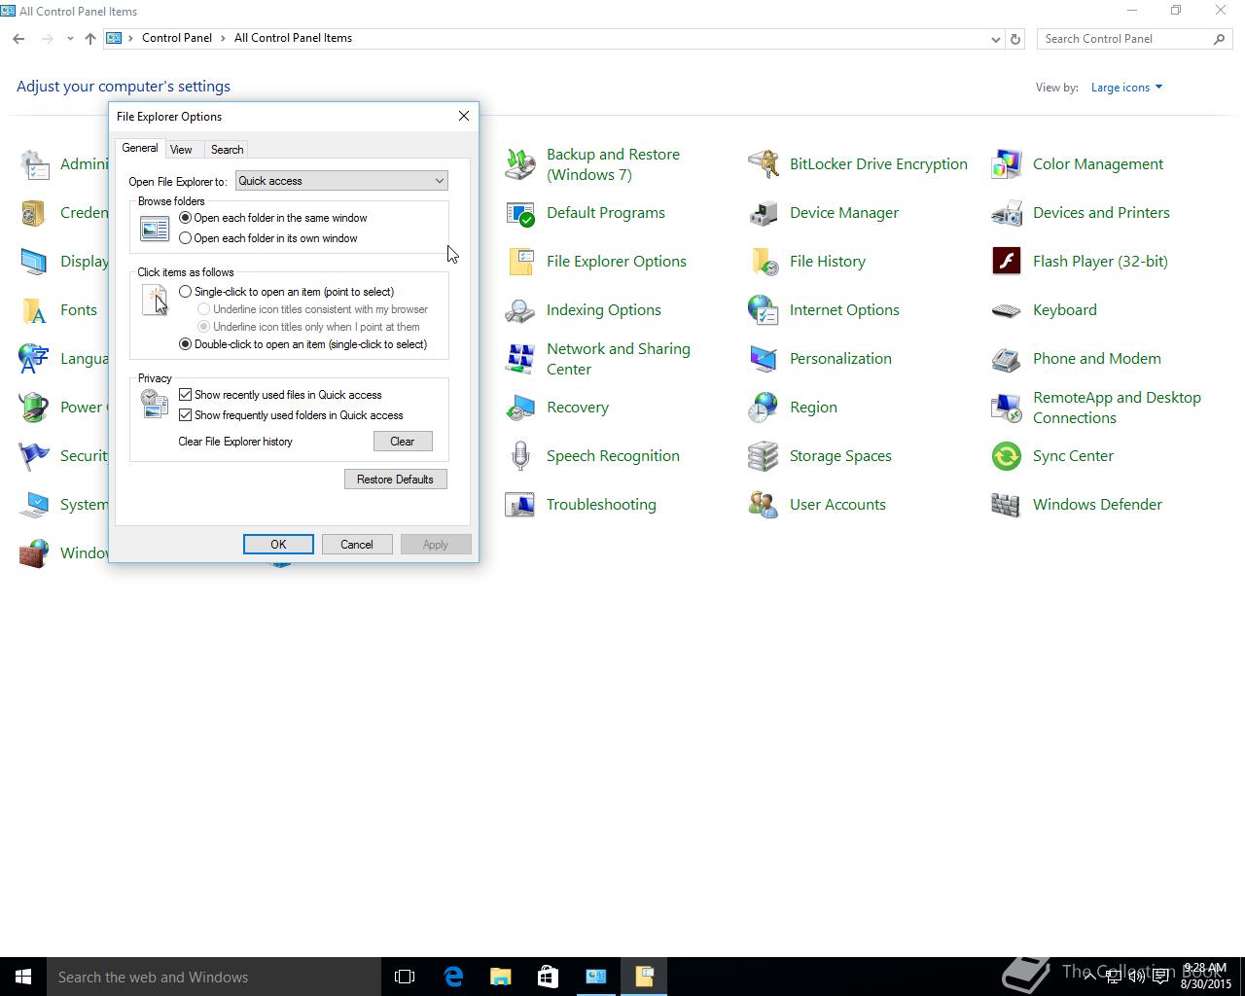Click the User Accounts icon

click(764, 505)
